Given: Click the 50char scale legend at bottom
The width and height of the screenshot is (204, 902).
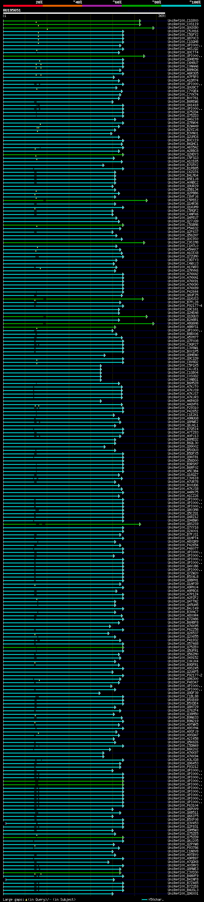Looking at the screenshot, I should point(153,899).
